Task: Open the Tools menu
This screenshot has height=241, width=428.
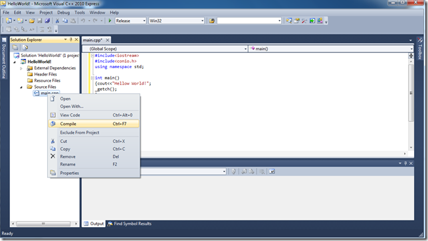Action: pyautogui.click(x=80, y=13)
